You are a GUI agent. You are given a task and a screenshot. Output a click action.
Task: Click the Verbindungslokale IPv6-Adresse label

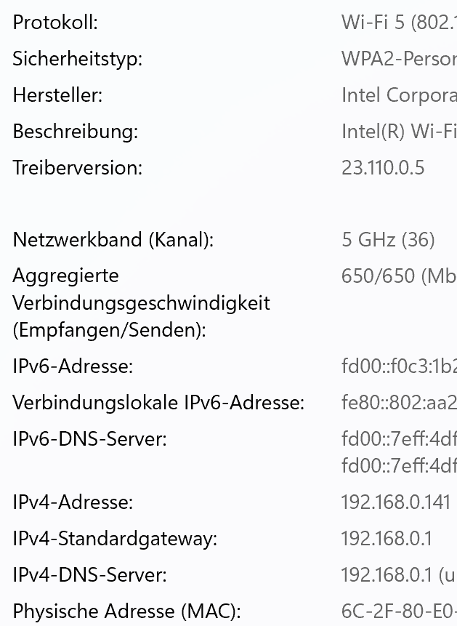[x=158, y=402]
